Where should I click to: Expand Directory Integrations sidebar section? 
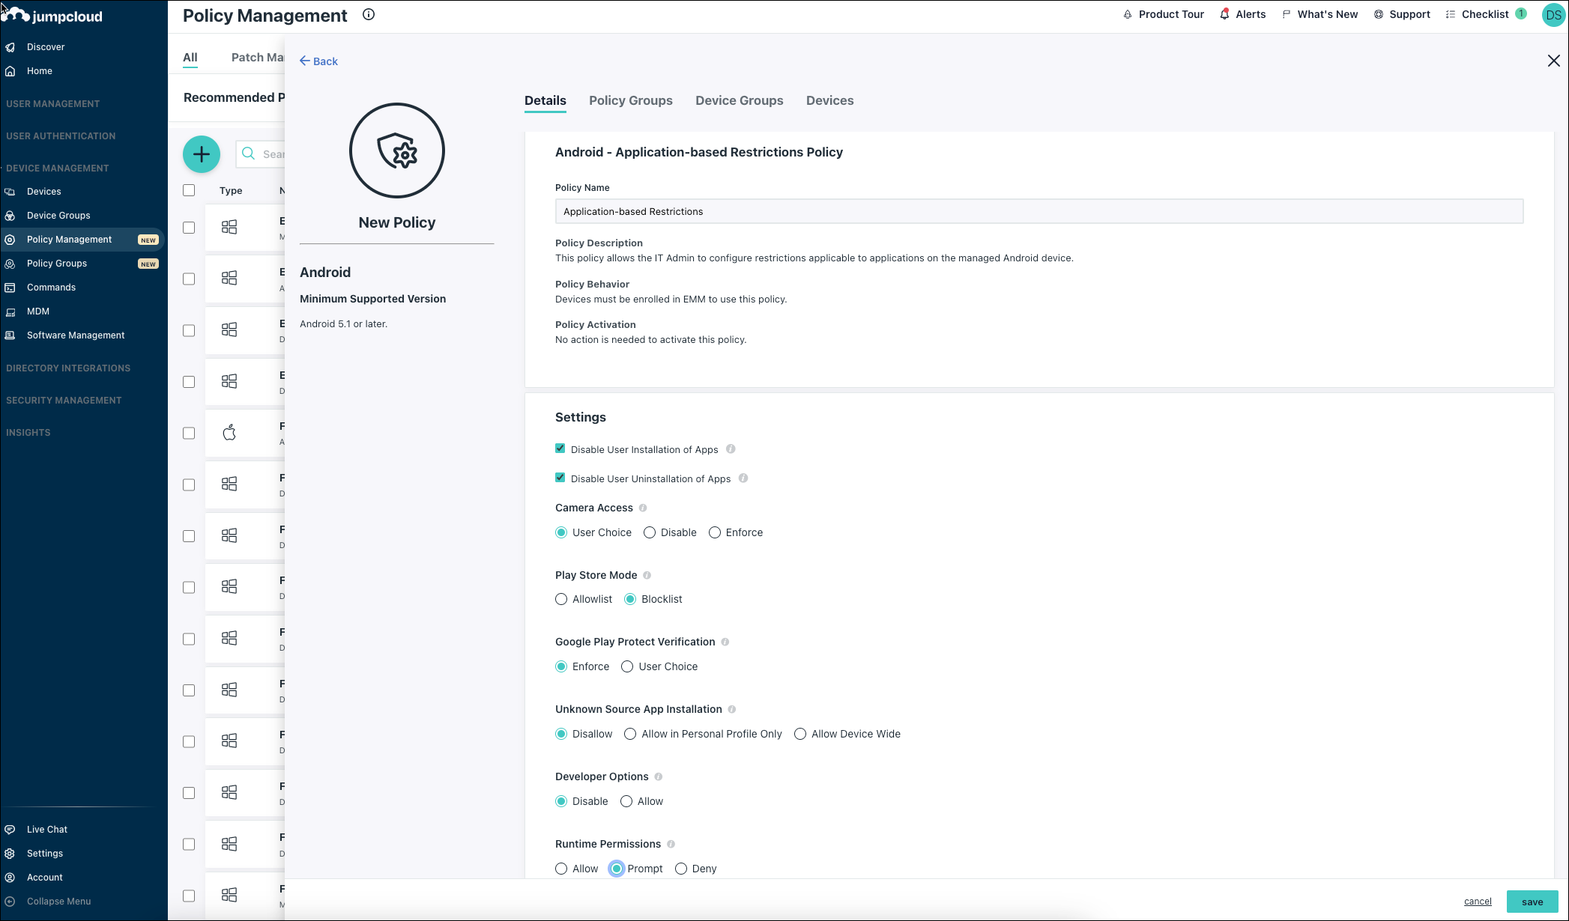pos(68,368)
